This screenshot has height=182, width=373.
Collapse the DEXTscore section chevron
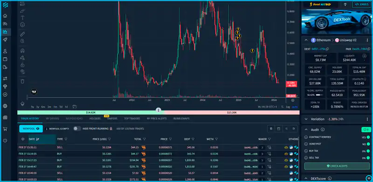coord(306,178)
